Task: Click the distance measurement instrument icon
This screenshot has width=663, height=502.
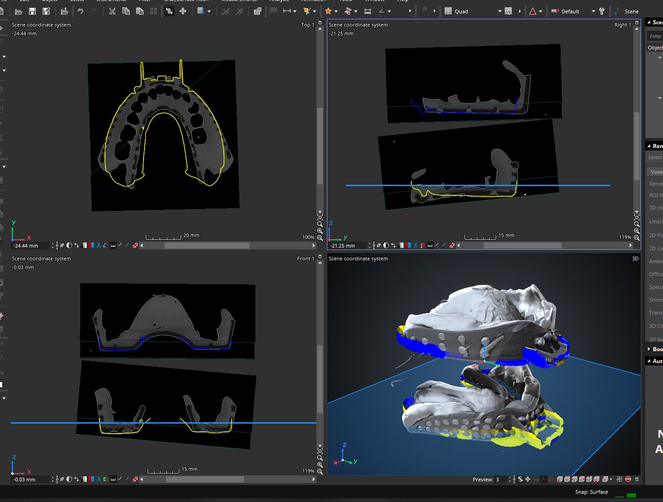Action: 287,11
